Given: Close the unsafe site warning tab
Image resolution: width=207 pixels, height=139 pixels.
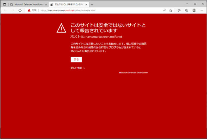Looking at the screenshot, I should 86,4.
